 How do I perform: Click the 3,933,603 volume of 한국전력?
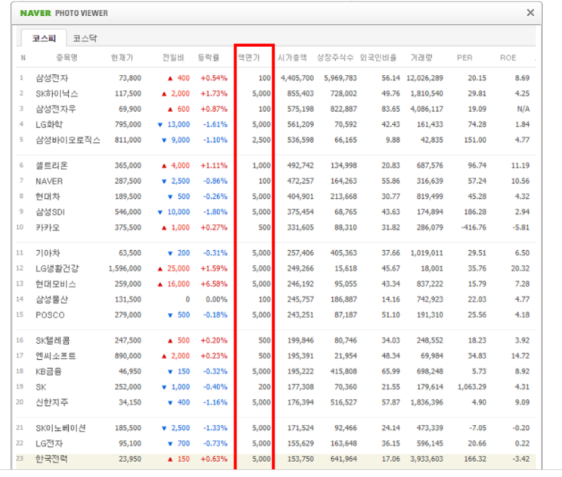pyautogui.click(x=427, y=459)
